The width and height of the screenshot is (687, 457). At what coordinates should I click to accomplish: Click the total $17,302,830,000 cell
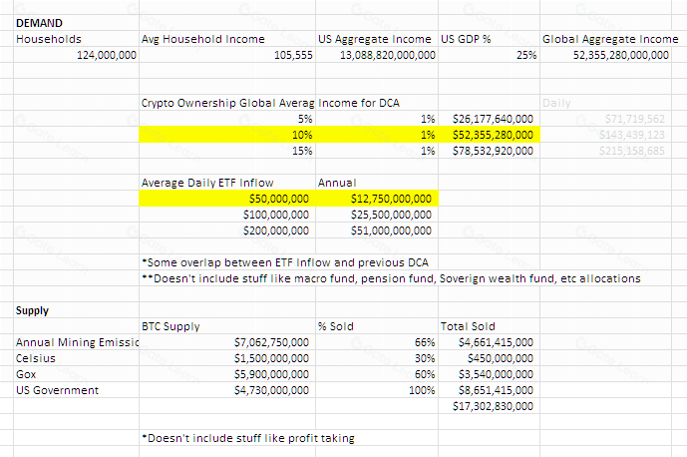pos(489,406)
